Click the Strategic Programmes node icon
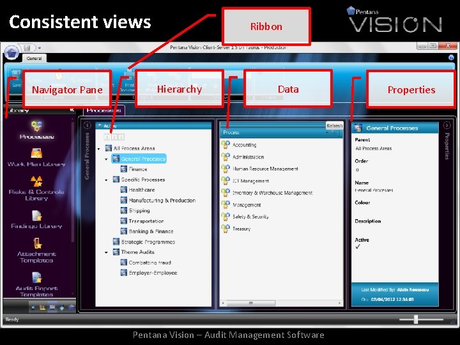The height and width of the screenshot is (345, 460). tap(116, 241)
